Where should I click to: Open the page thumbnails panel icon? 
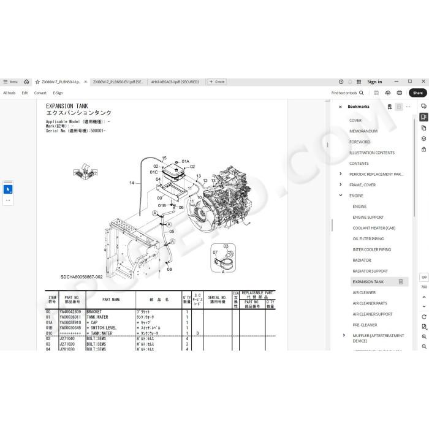click(424, 127)
